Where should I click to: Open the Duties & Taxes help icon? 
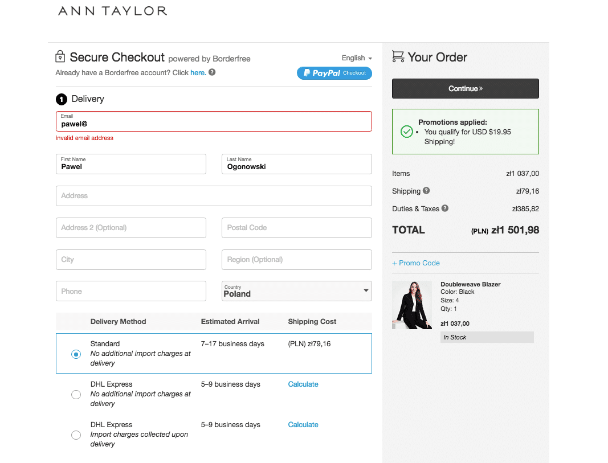pos(445,208)
